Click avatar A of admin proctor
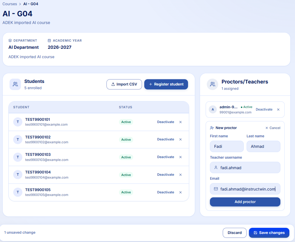 (213, 110)
